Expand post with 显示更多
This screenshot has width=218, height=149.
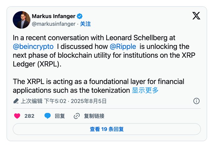[x=145, y=90]
